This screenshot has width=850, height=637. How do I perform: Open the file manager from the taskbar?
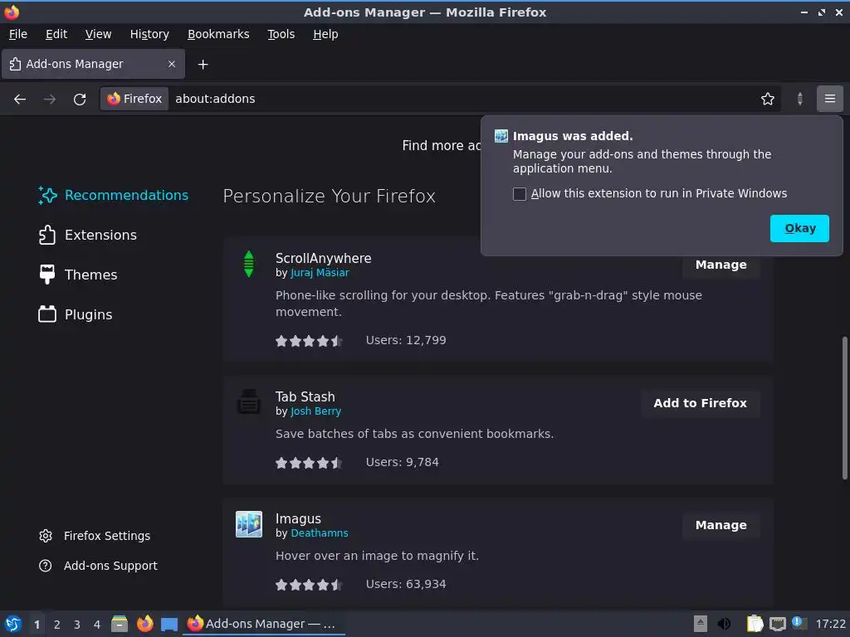[x=120, y=624]
